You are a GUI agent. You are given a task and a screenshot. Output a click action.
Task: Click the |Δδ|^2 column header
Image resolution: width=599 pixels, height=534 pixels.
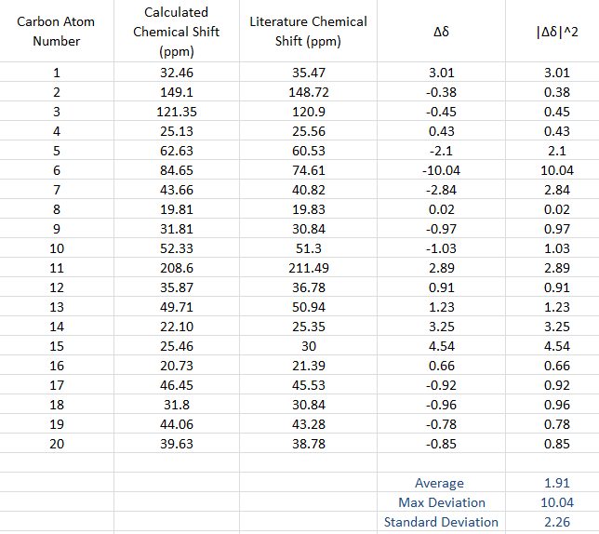[x=556, y=31]
